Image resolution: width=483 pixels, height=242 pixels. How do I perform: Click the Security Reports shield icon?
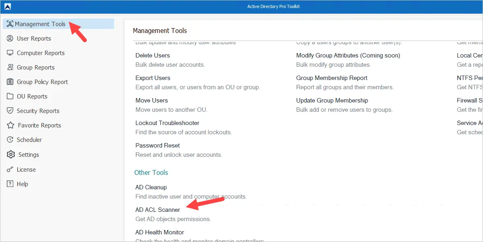[x=10, y=111]
